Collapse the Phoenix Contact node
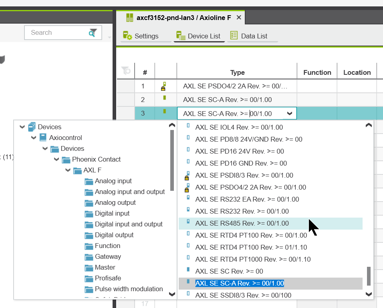The width and height of the screenshot is (383, 308). coord(56,159)
